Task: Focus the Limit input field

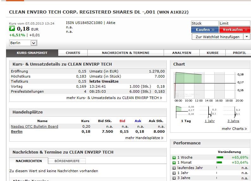Action: pos(235,23)
